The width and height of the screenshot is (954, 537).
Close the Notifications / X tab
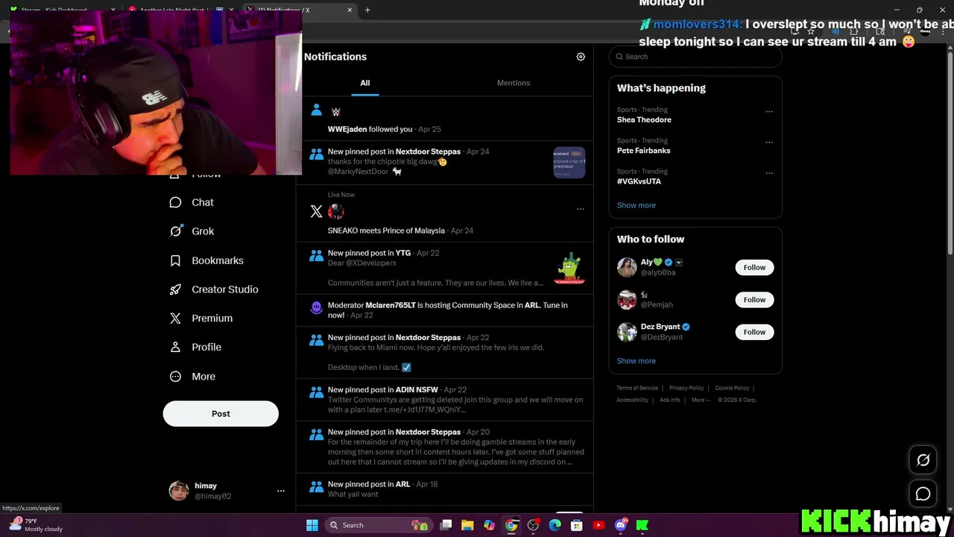click(350, 10)
